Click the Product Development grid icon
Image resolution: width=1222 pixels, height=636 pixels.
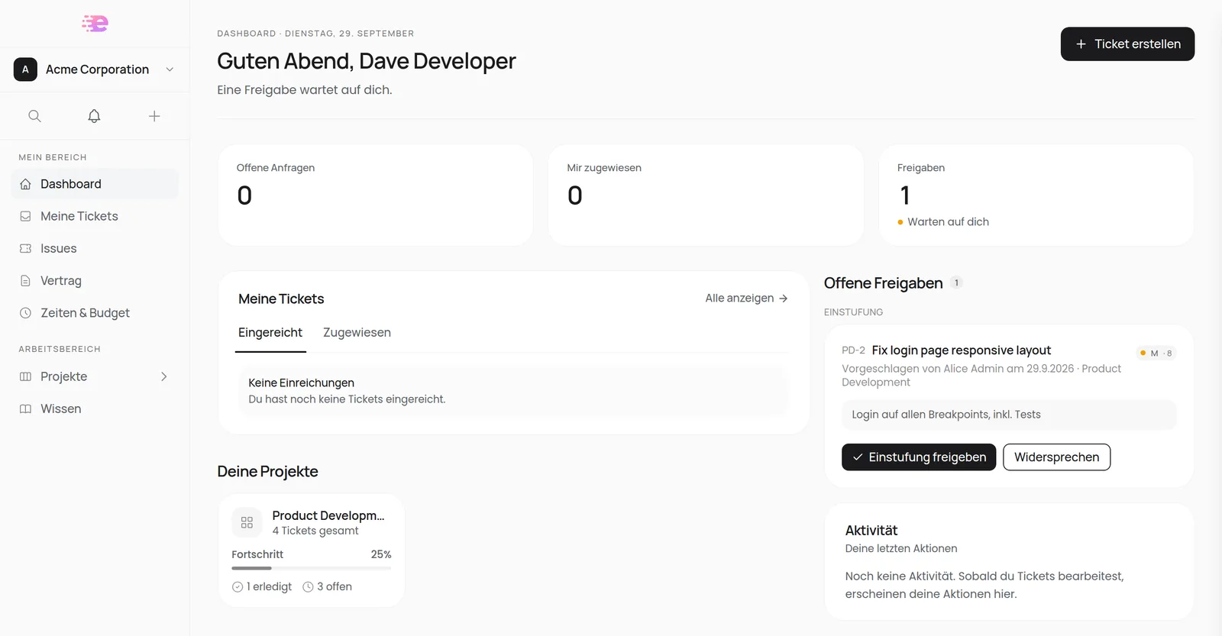247,522
